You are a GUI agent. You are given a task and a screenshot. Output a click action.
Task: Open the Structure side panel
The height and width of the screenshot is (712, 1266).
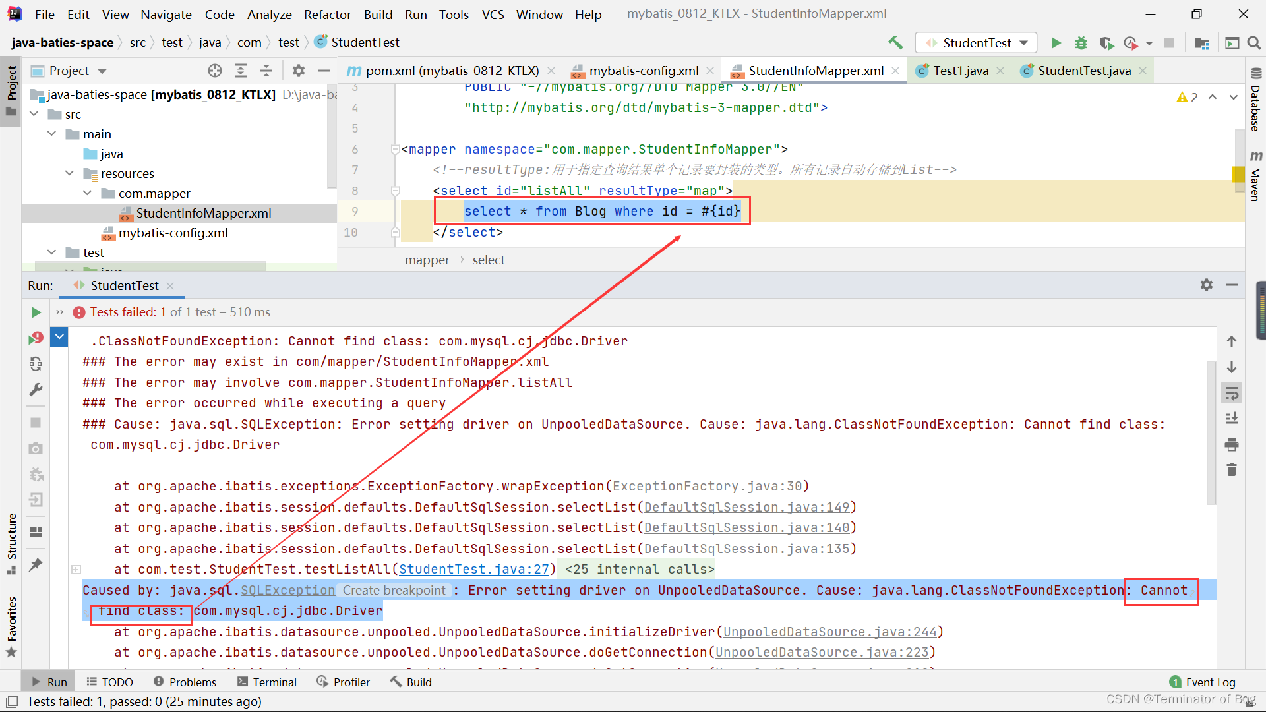pos(12,543)
